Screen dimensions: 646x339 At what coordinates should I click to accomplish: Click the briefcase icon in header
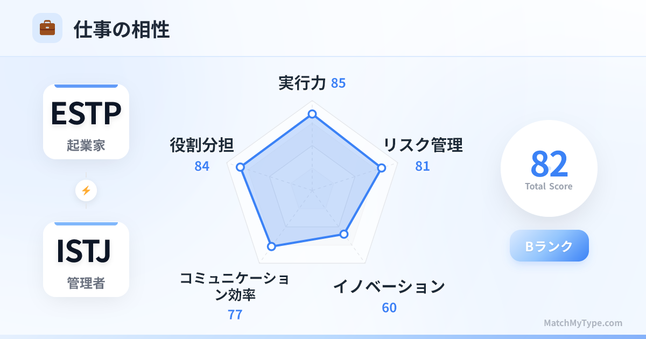47,28
